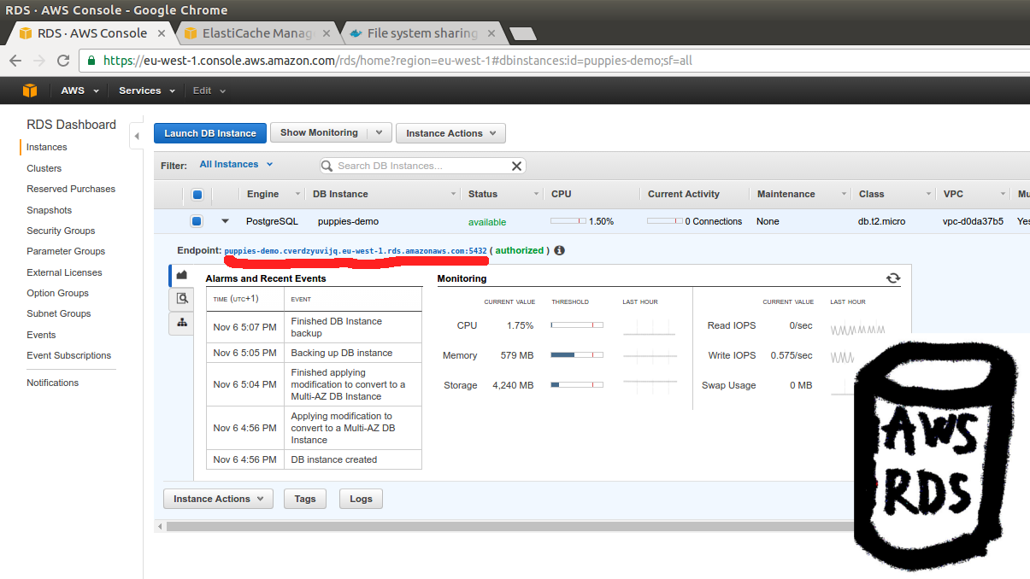1030x579 pixels.
Task: Open the endpoint info icon beside authorized
Action: [559, 251]
